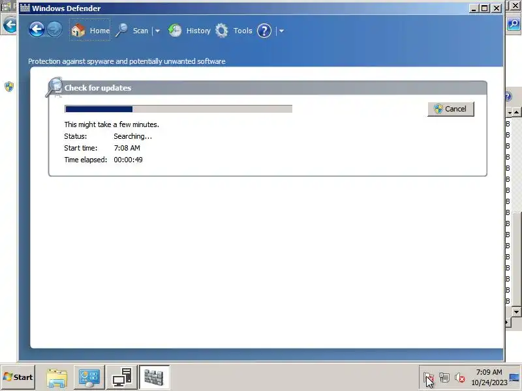Image resolution: width=522 pixels, height=391 pixels.
Task: Click the shield icon in background window
Action: pos(9,87)
